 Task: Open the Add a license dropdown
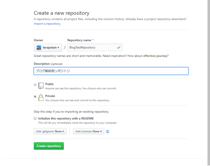coord(88,131)
